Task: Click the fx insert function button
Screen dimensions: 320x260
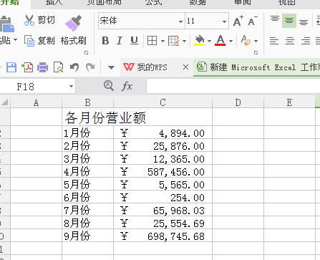Action: point(127,86)
